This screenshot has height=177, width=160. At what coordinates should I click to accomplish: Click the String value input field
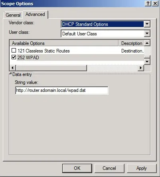coord(62,90)
